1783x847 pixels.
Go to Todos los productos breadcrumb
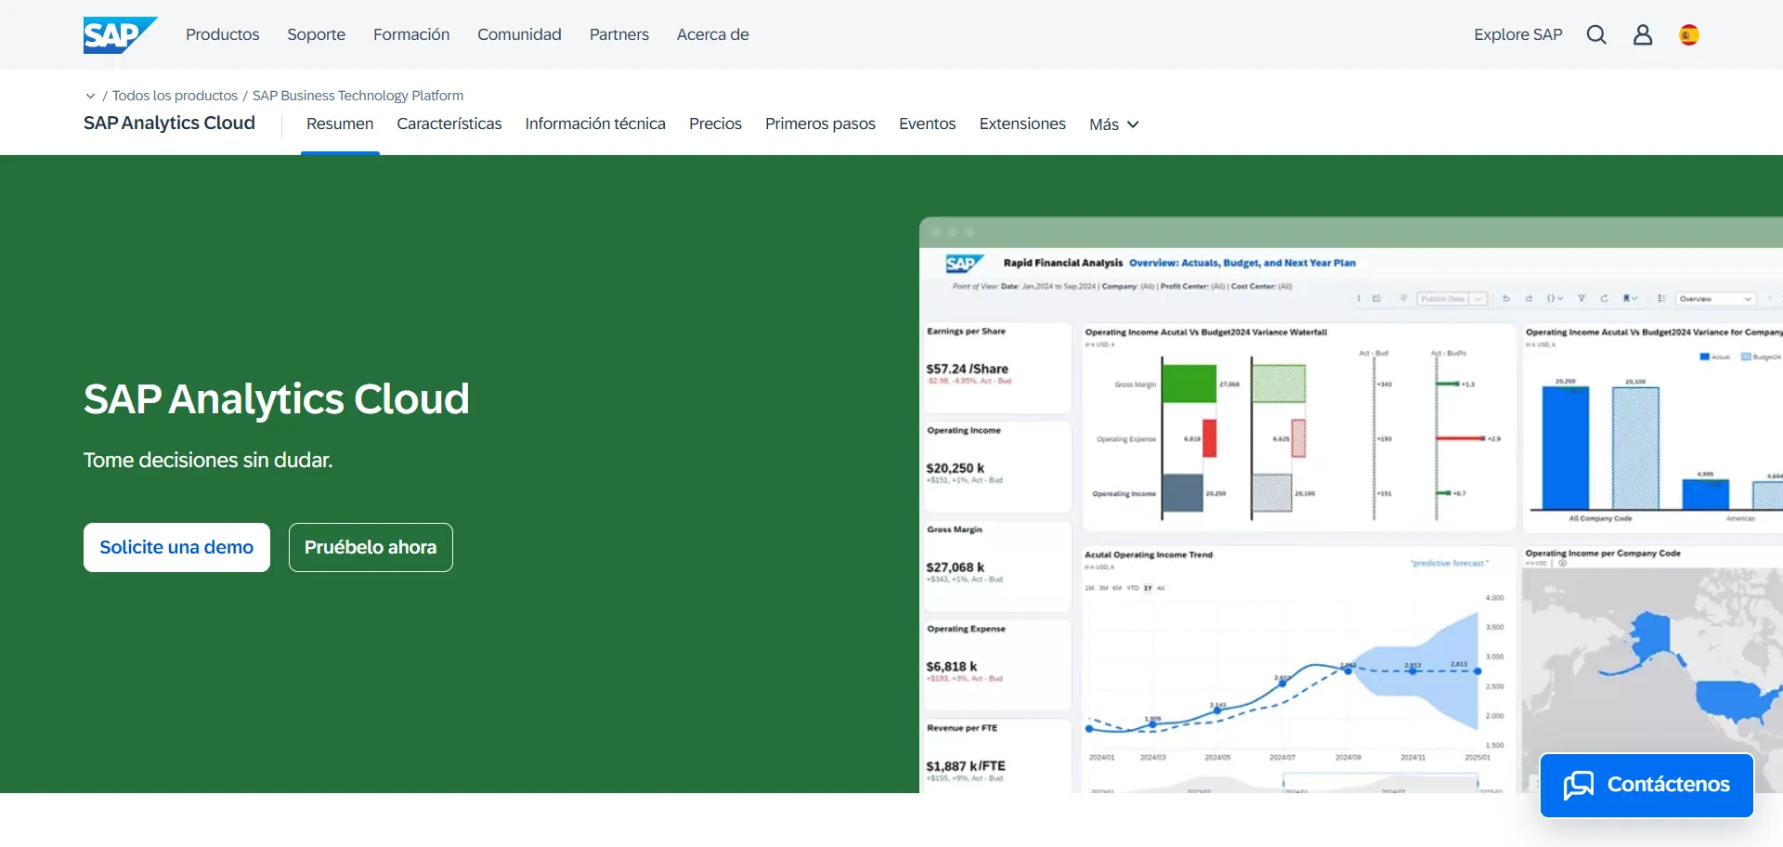point(175,96)
